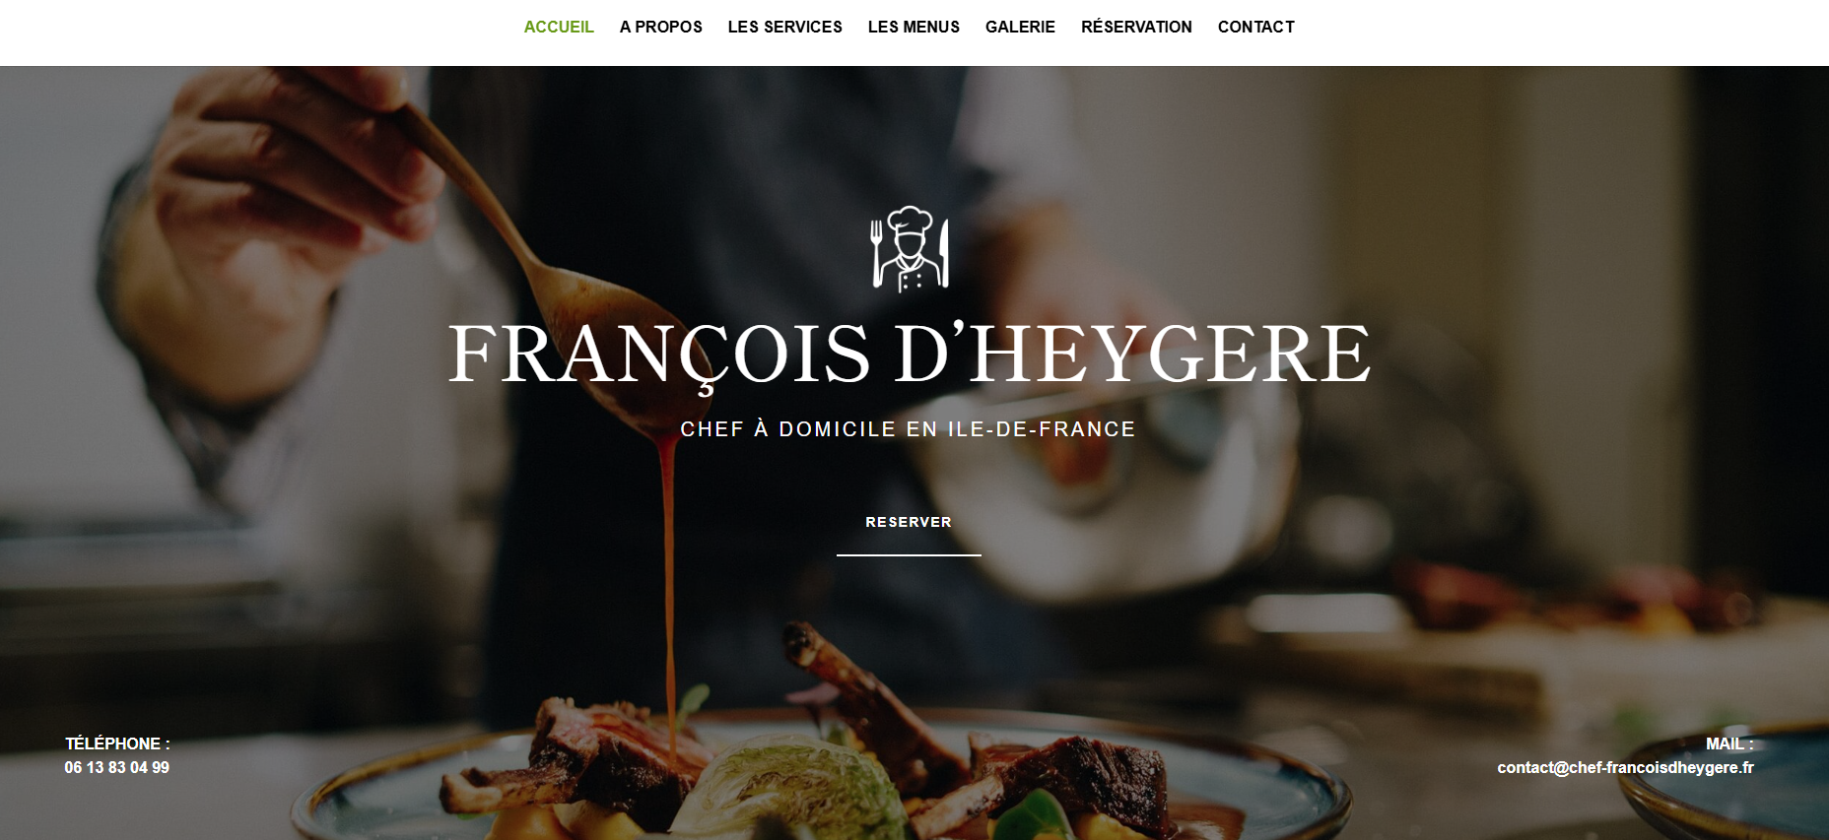The image size is (1829, 840).
Task: Open the Galerie page
Action: click(1020, 27)
